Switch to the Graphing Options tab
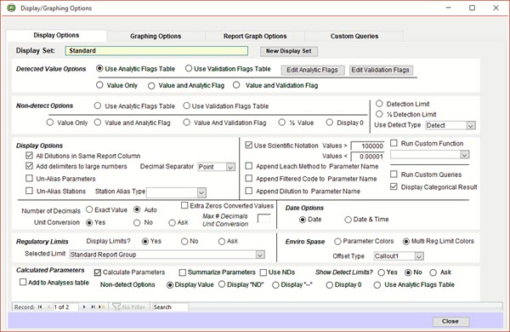Screen dimensions: 510x332 [x=156, y=36]
